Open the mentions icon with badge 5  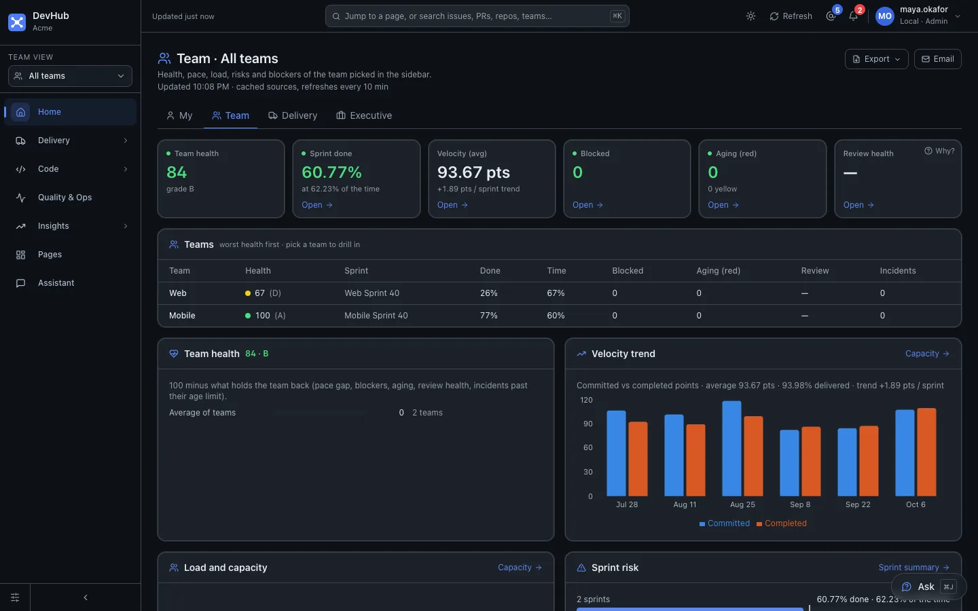(x=831, y=16)
